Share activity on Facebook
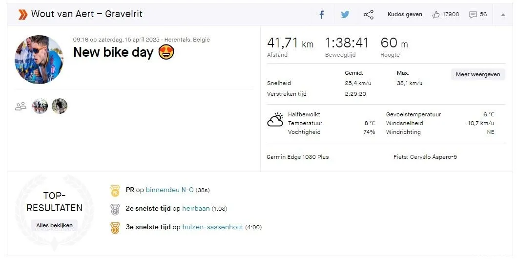Viewport: 518px width, 262px height. pos(321,15)
